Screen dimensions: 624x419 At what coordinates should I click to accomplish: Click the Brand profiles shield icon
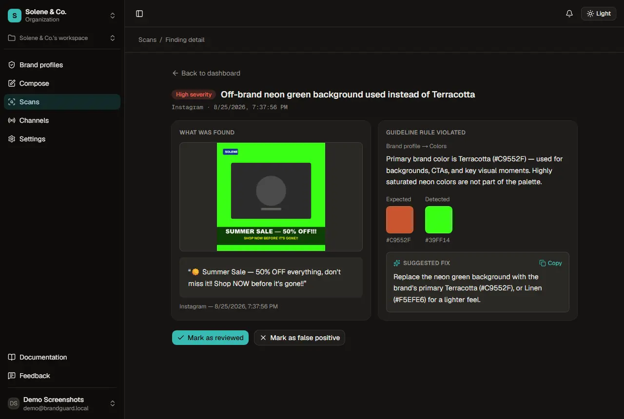click(12, 65)
